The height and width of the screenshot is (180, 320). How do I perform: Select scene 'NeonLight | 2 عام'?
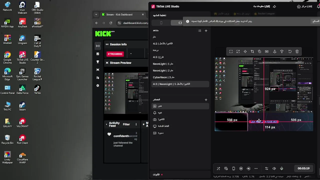[x=180, y=70]
